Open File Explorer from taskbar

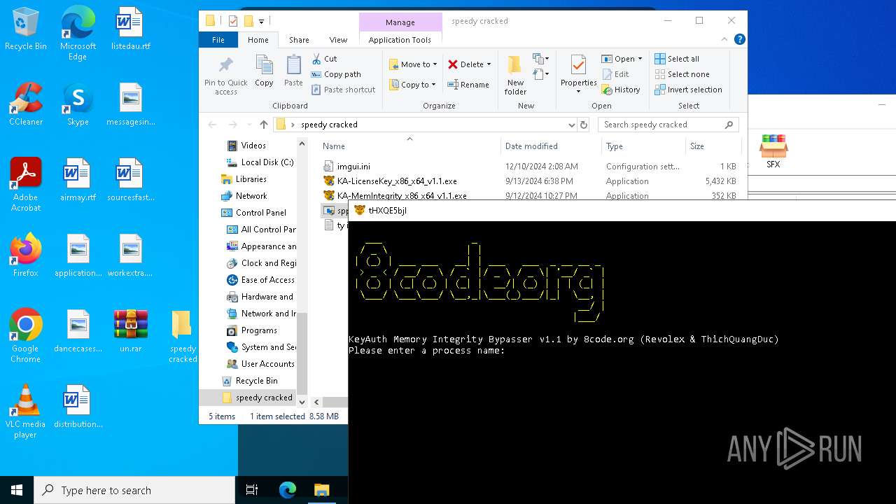321,490
